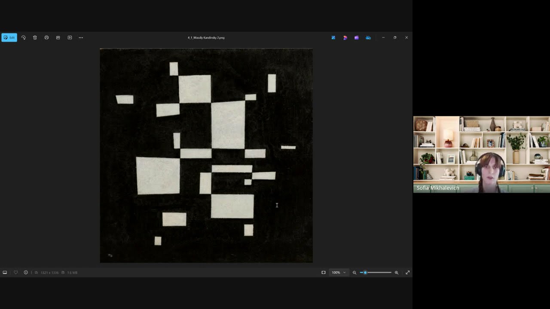
Task: Toggle favorite with the heart icon
Action: (16, 273)
